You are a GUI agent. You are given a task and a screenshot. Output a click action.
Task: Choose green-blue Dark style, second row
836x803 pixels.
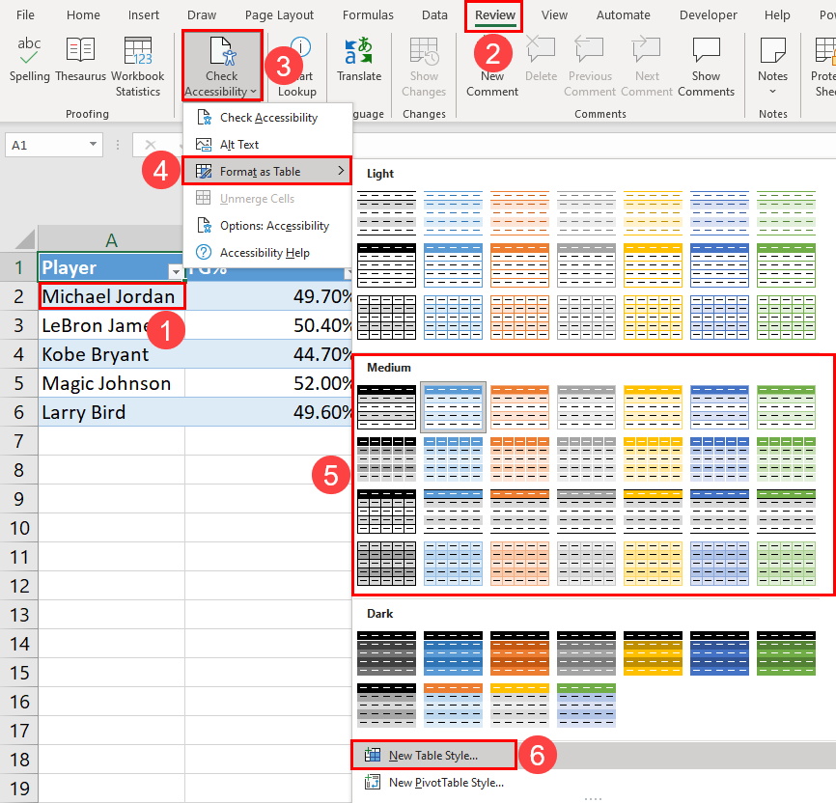[x=586, y=706]
